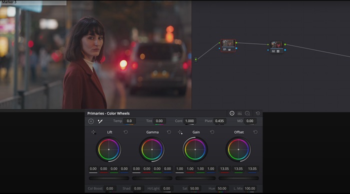The width and height of the screenshot is (350, 194).
Task: Click Gamma blue channel value
Action: tap(167, 169)
